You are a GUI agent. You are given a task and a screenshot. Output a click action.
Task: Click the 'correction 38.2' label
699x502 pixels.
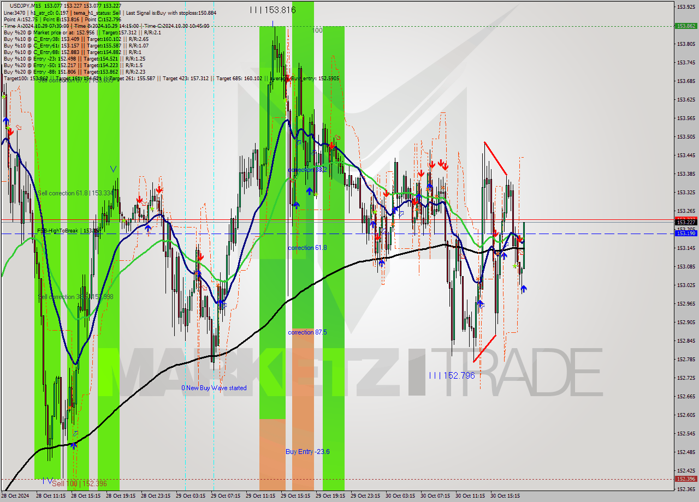pos(307,170)
